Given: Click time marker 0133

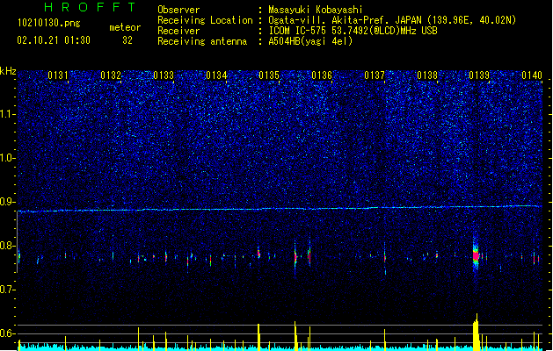Looking at the screenshot, I should pyautogui.click(x=164, y=75).
